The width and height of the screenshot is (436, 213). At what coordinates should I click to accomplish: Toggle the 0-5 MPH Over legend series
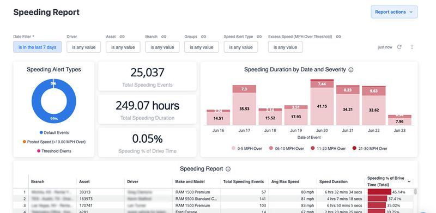click(x=247, y=149)
